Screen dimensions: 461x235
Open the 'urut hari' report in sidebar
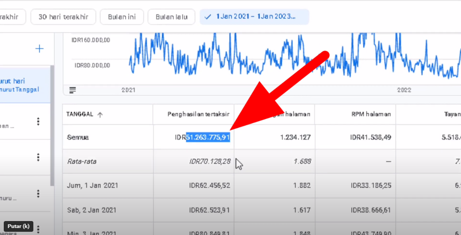(22, 85)
